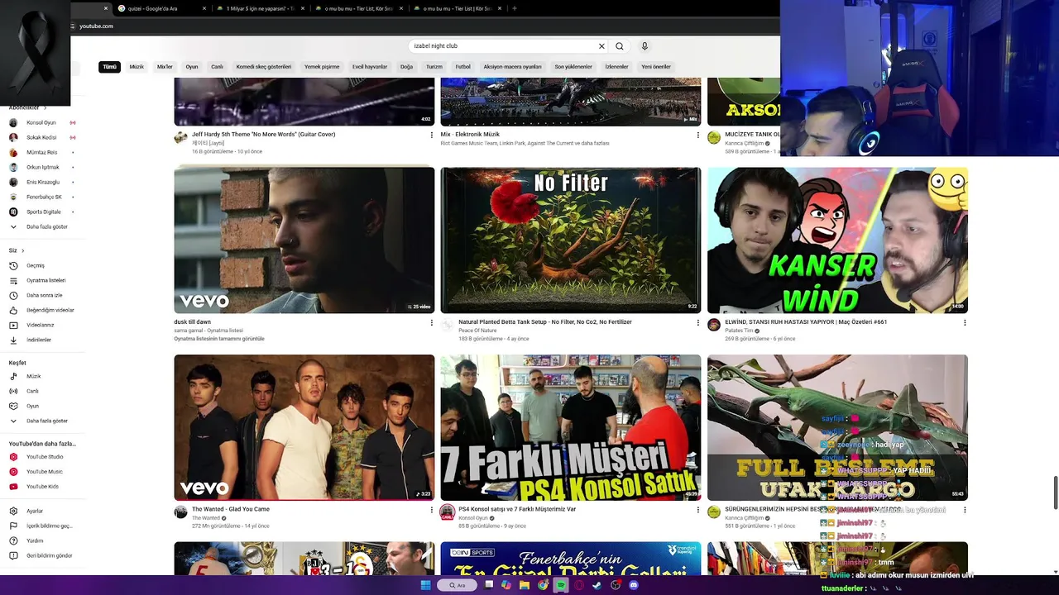
Task: Open Konsol Oyun subscription channel
Action: pos(43,122)
